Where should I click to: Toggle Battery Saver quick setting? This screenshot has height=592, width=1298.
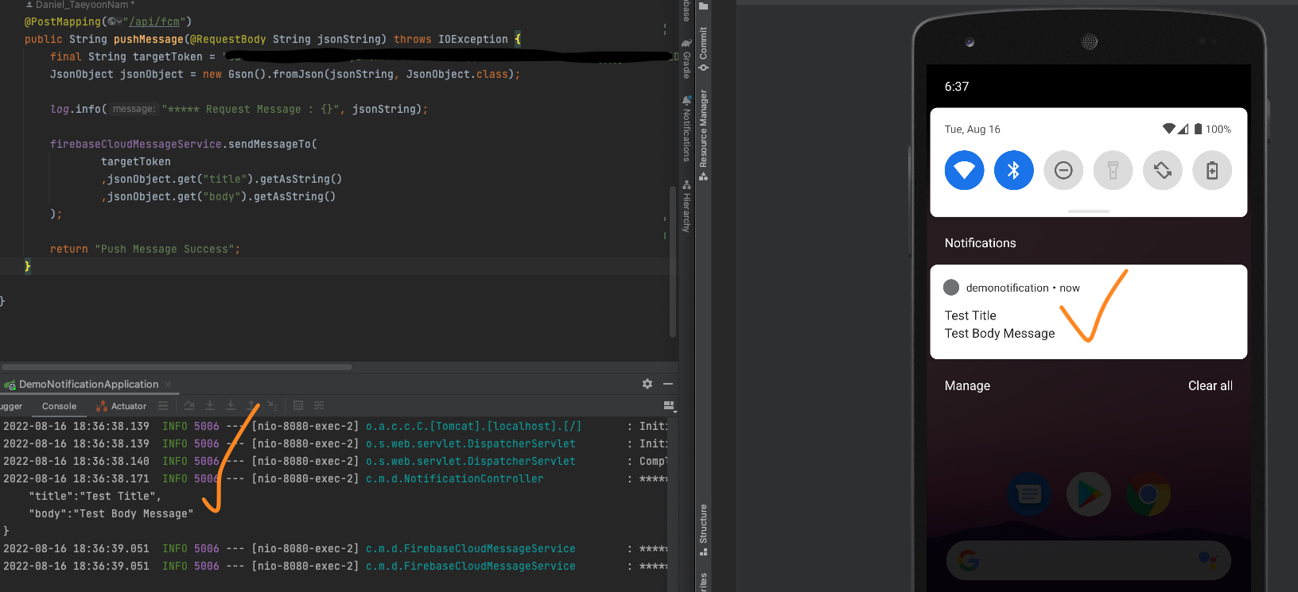click(x=1212, y=170)
